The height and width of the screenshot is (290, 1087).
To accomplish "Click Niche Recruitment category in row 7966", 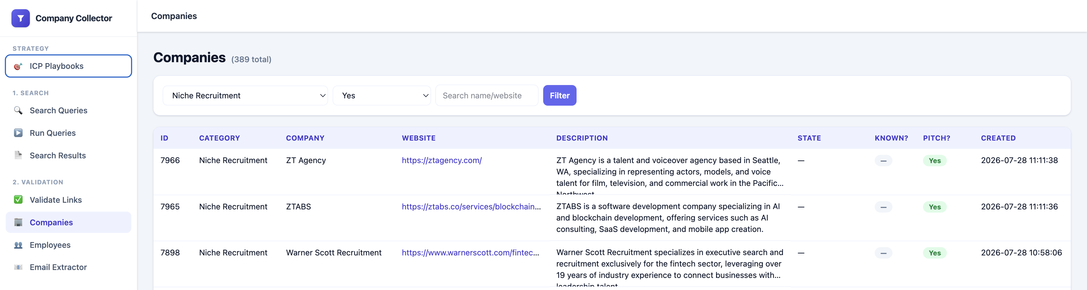I will pyautogui.click(x=233, y=160).
